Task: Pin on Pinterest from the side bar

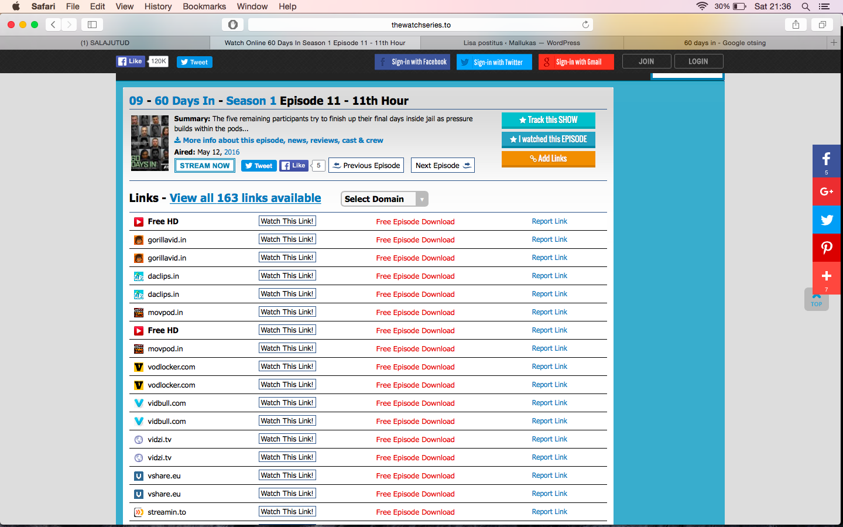Action: point(827,248)
